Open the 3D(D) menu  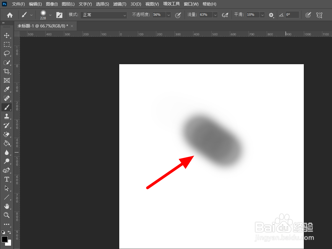tap(136, 4)
